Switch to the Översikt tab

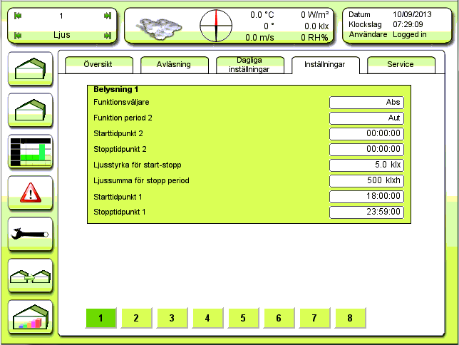[99, 65]
